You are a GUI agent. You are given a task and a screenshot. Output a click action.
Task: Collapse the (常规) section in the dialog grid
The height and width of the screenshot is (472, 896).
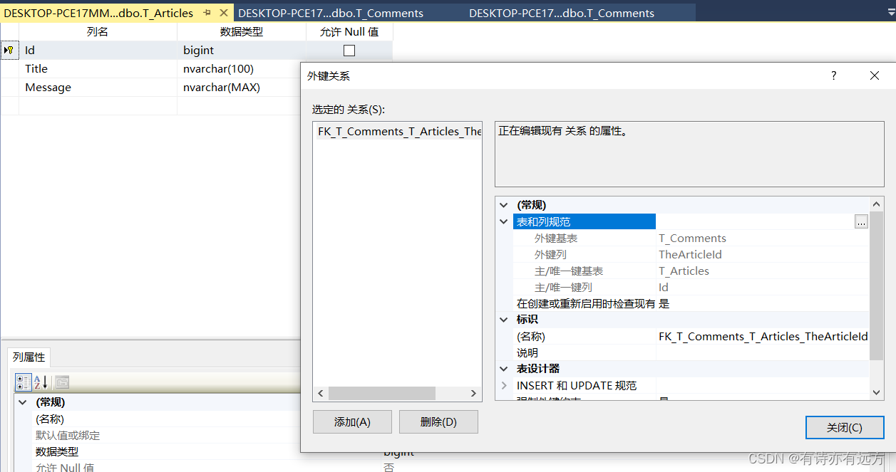click(x=504, y=205)
